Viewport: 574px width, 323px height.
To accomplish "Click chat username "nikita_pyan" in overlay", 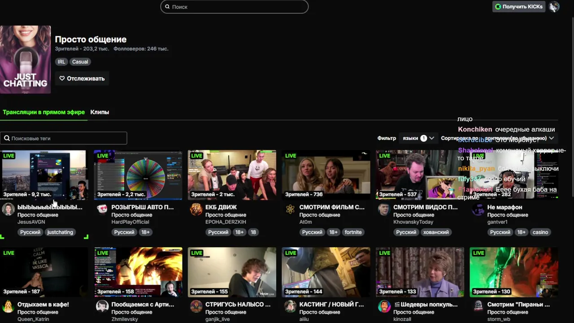I will click(476, 169).
